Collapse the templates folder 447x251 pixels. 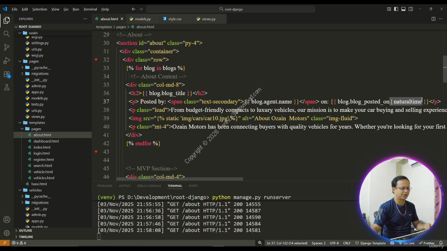(x=37, y=123)
